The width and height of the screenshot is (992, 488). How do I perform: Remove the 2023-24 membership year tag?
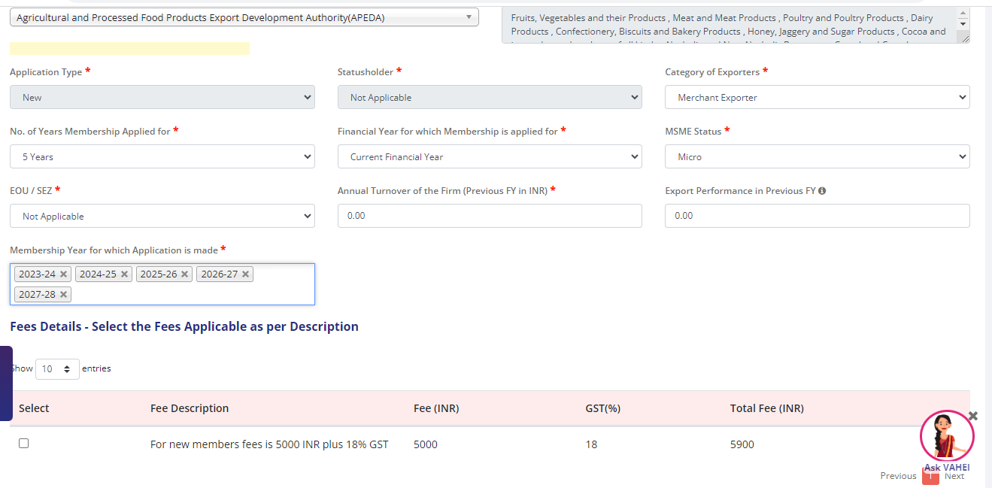coord(63,274)
